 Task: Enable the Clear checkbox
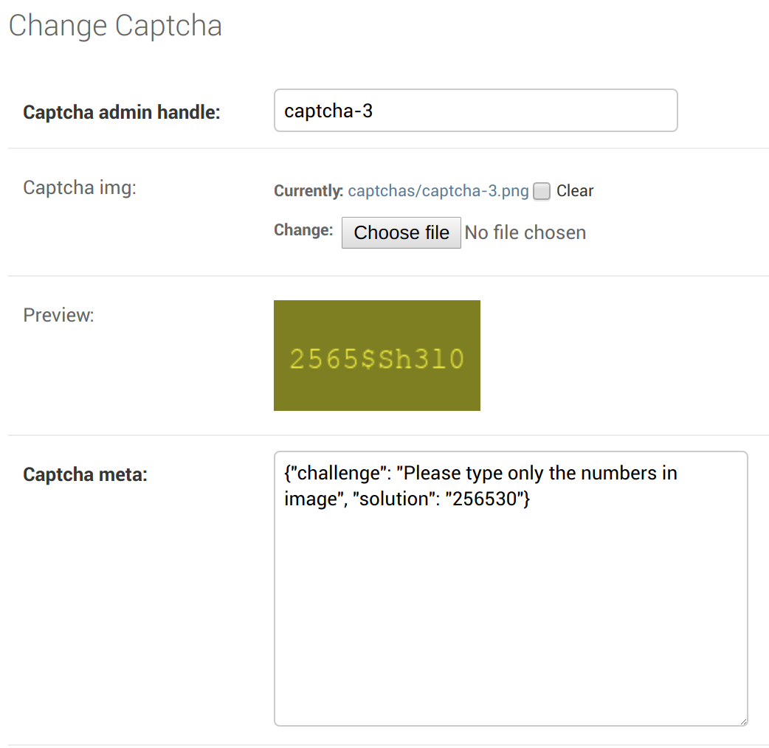[541, 191]
